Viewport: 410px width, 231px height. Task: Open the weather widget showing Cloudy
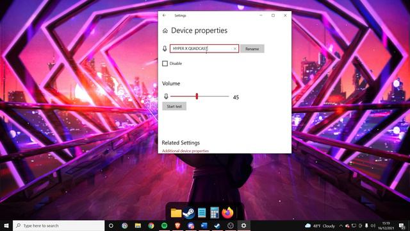[x=320, y=226]
